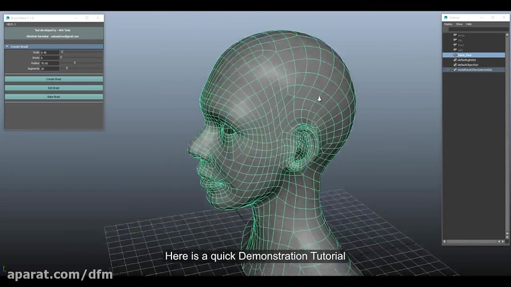Image resolution: width=511 pixels, height=287 pixels.
Task: Expand the modelPanel2ViewSelectedSet node
Action: click(x=449, y=70)
